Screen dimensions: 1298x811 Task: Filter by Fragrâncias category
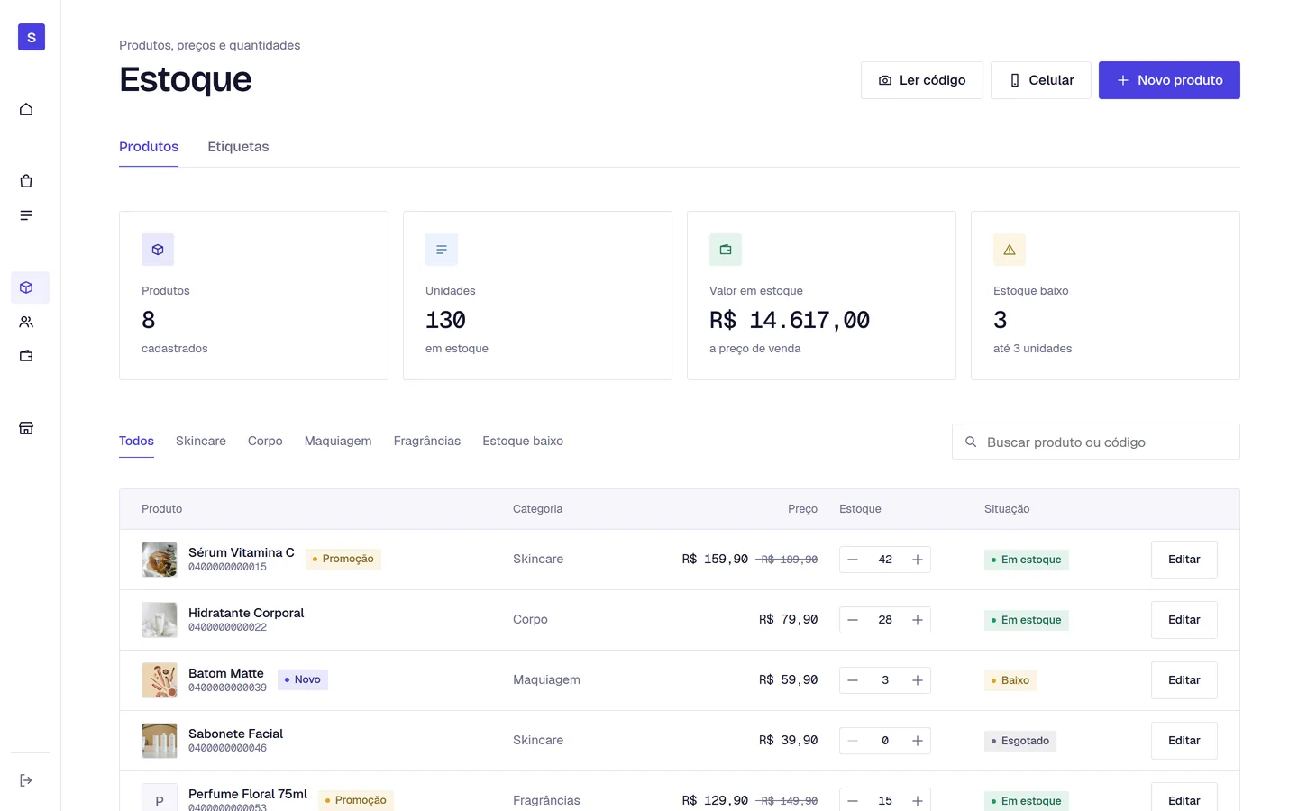pyautogui.click(x=427, y=441)
